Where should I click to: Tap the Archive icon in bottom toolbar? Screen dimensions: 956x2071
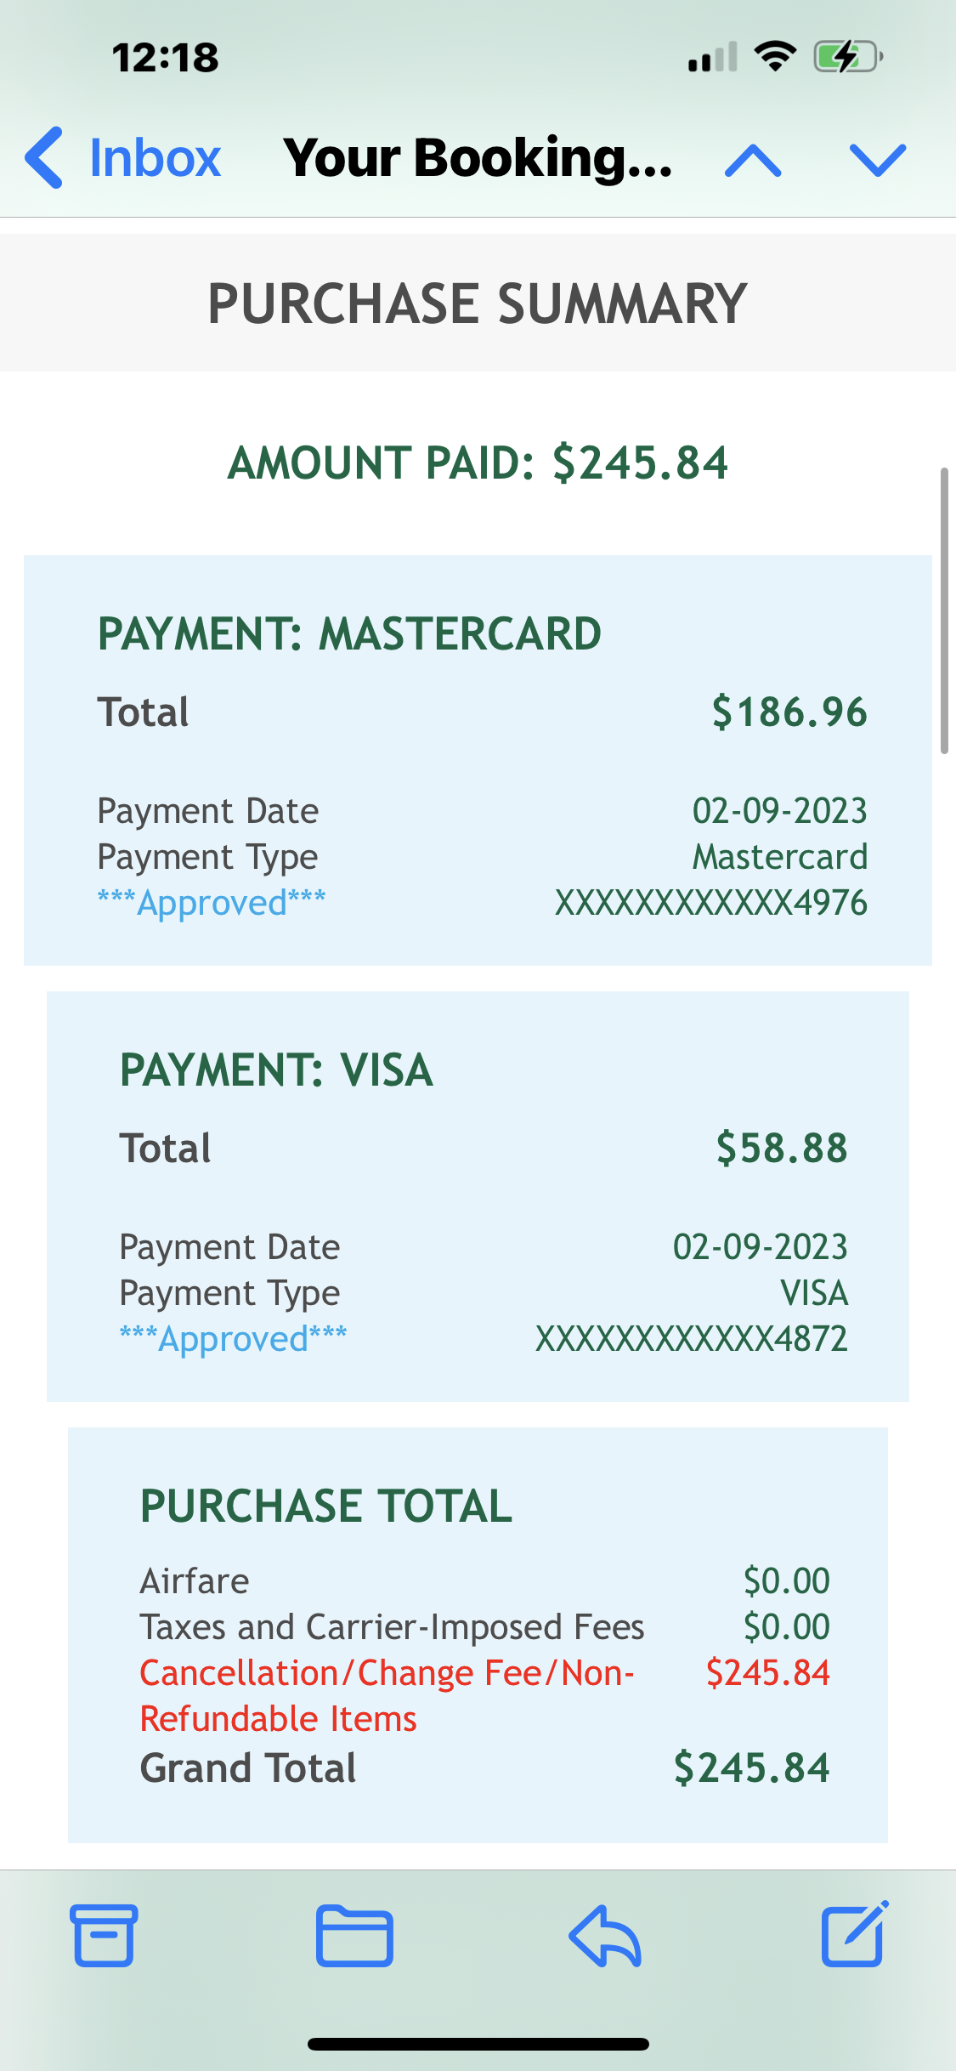tap(105, 1936)
